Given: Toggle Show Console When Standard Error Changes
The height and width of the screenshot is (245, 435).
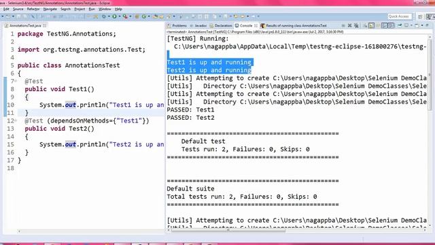Looking at the screenshot, I should (391, 26).
